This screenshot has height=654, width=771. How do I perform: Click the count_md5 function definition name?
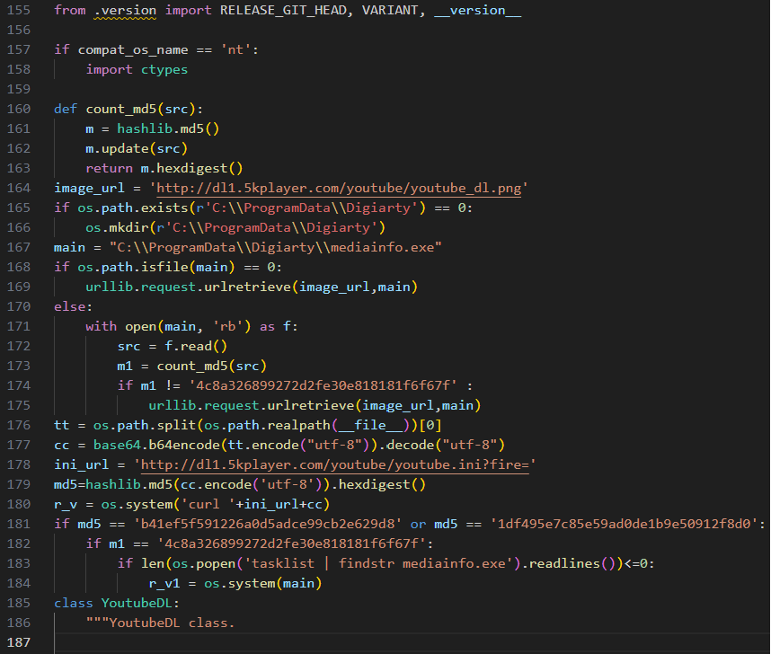(121, 110)
